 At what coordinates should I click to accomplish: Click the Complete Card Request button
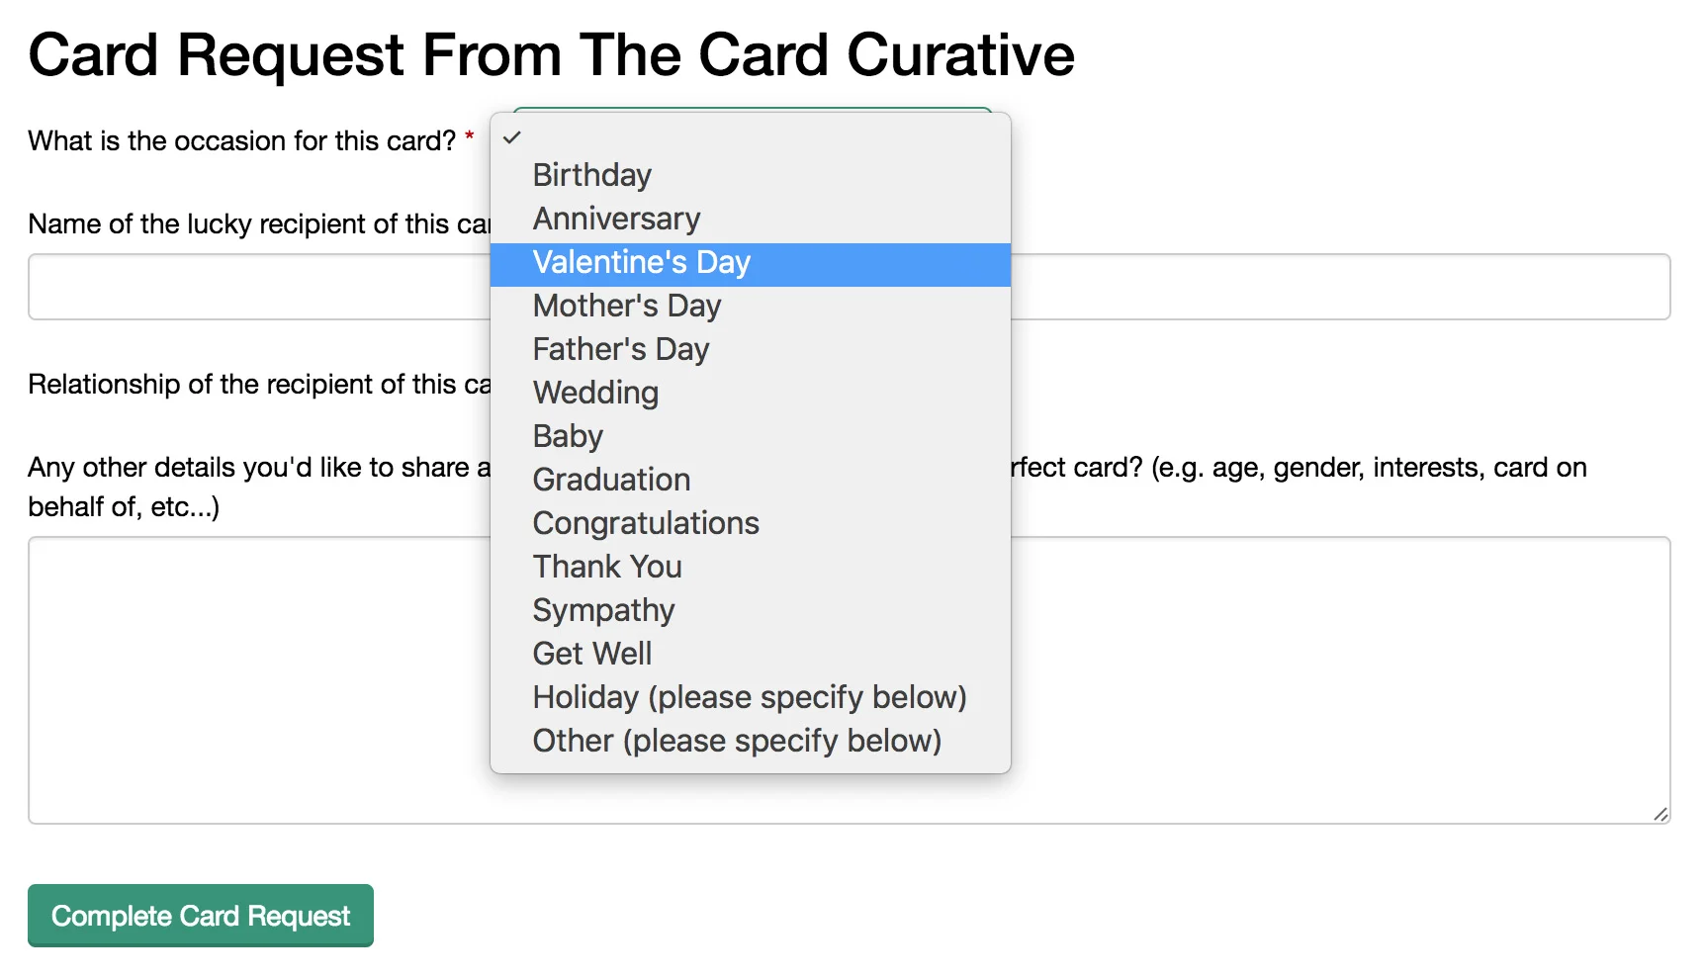click(201, 916)
